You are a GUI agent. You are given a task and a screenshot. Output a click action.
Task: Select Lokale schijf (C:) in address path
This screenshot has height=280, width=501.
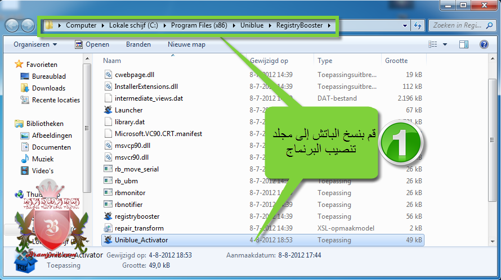click(x=133, y=25)
